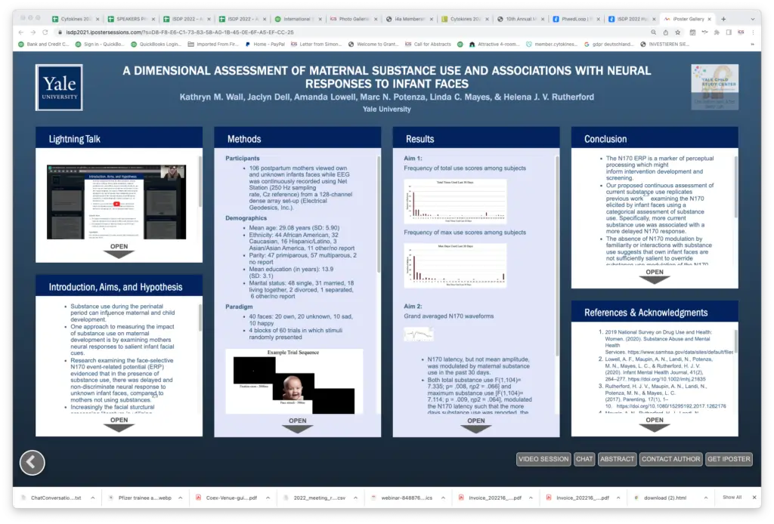Close the downloads bar with X
This screenshot has width=774, height=524.
pos(755,498)
